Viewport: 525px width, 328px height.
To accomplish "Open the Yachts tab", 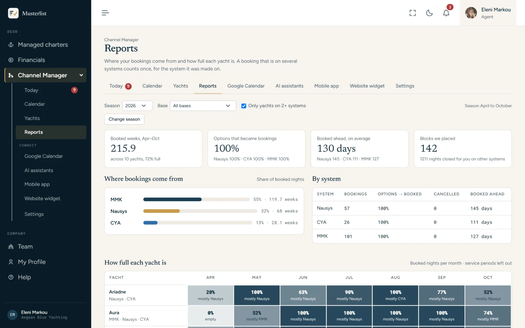I will coord(181,86).
